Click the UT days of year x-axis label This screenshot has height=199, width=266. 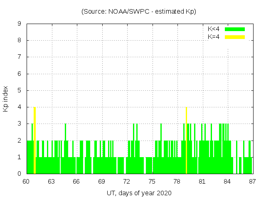139,193
